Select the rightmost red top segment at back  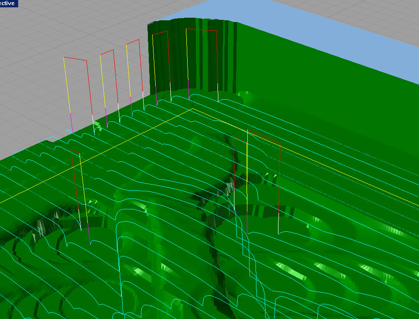201,30
